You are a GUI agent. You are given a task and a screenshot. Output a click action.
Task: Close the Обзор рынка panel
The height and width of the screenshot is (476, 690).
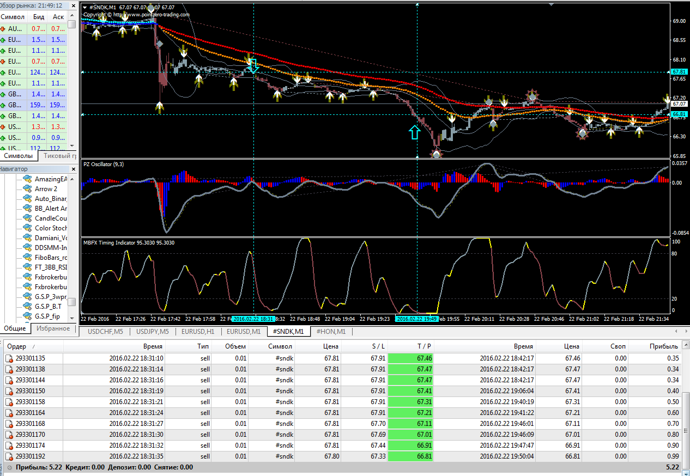tap(73, 5)
